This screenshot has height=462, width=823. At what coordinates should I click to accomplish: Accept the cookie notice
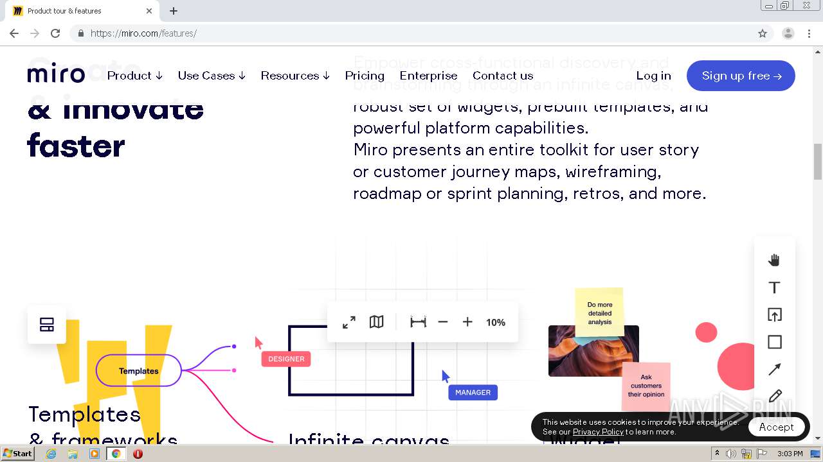pyautogui.click(x=776, y=427)
